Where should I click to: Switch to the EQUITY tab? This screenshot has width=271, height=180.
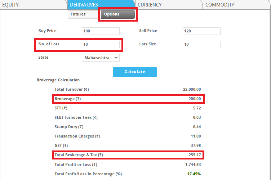(x=10, y=5)
